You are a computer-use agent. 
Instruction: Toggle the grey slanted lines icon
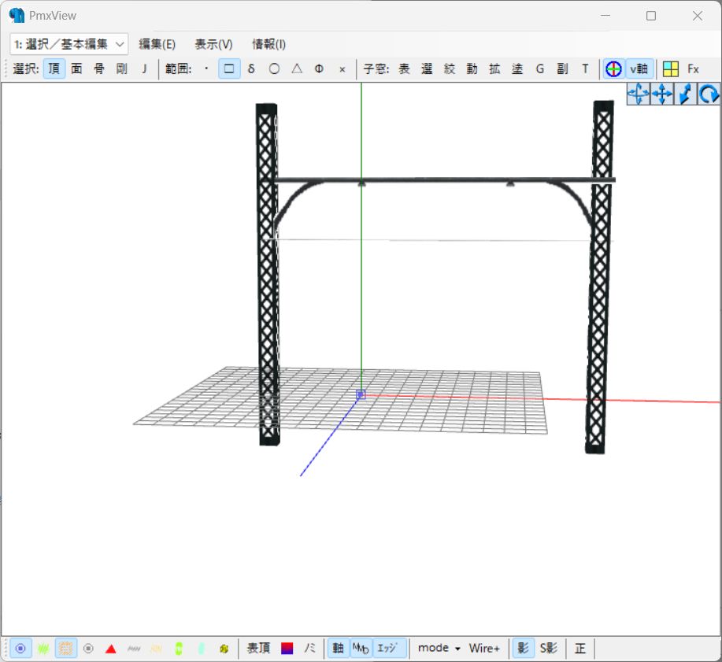click(x=134, y=649)
